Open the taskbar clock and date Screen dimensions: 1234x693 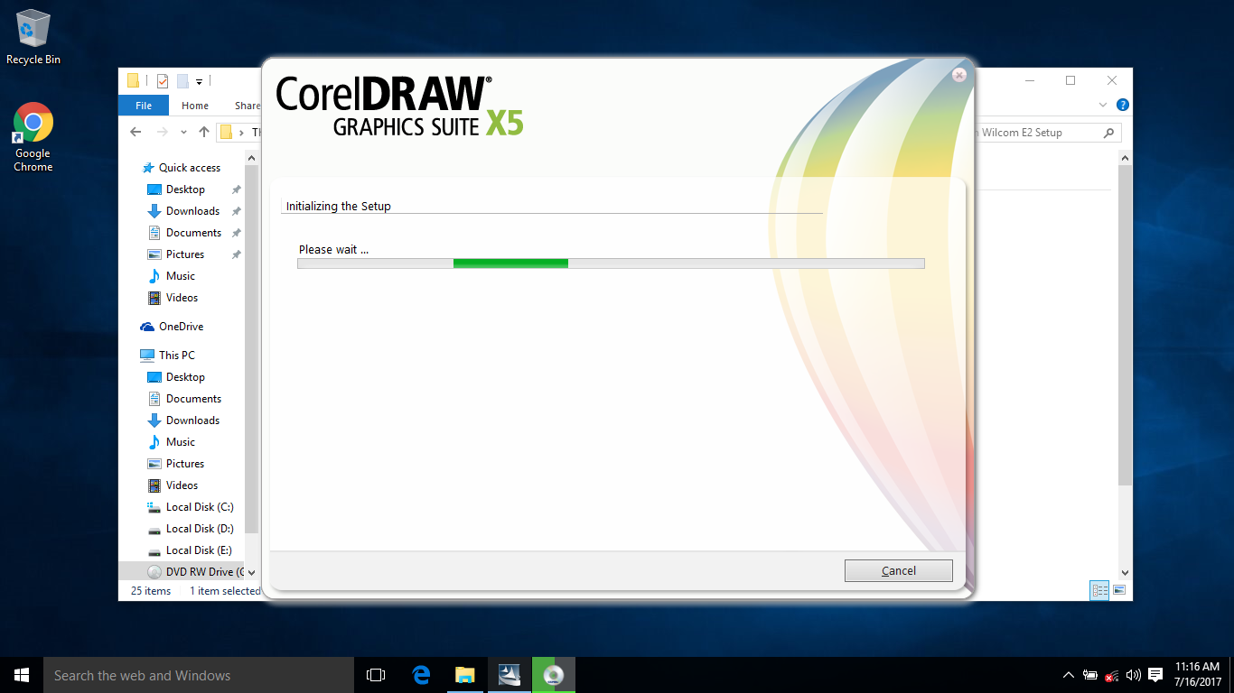coord(1198,675)
